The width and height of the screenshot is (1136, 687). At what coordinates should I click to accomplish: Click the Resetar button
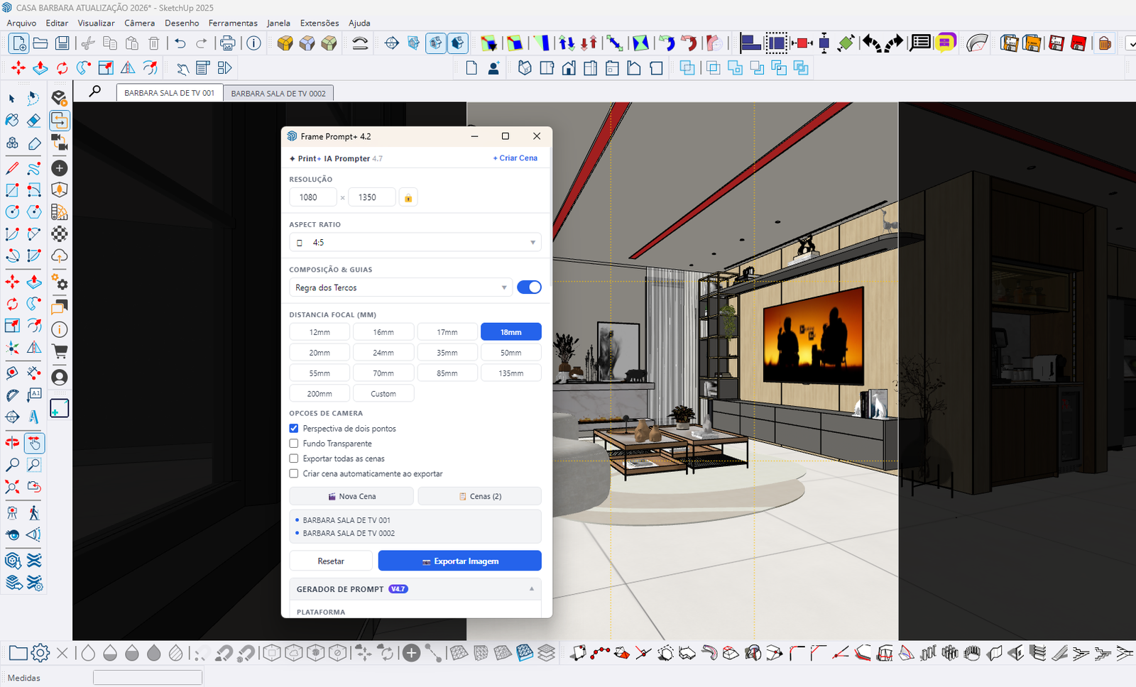(331, 561)
